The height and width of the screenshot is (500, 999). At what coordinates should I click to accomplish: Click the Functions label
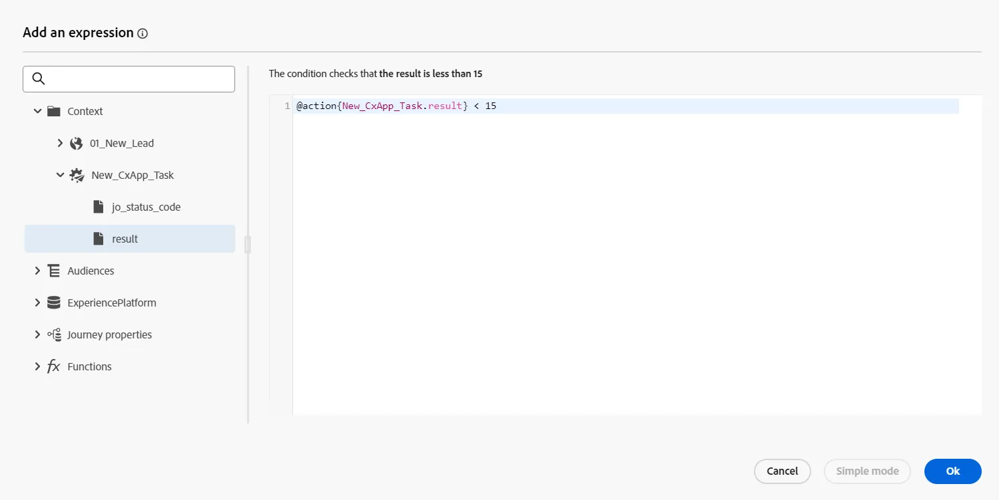pyautogui.click(x=89, y=366)
